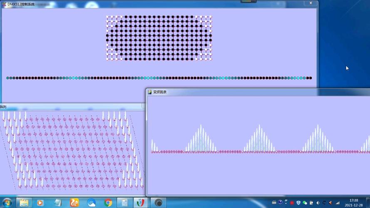
Task: Open the screen recorder taskbar icon
Action: pos(158,203)
